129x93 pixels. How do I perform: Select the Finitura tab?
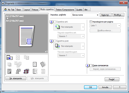35,10
